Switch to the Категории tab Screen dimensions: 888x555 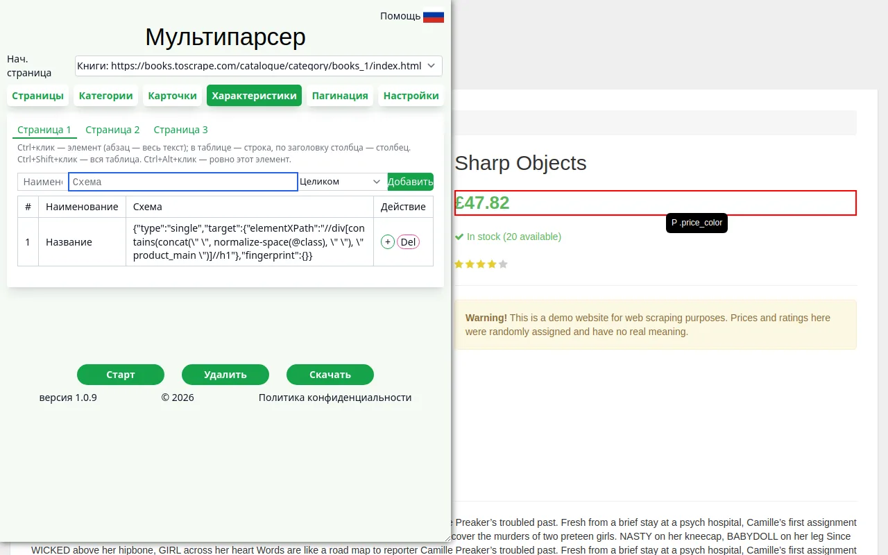[x=105, y=96]
